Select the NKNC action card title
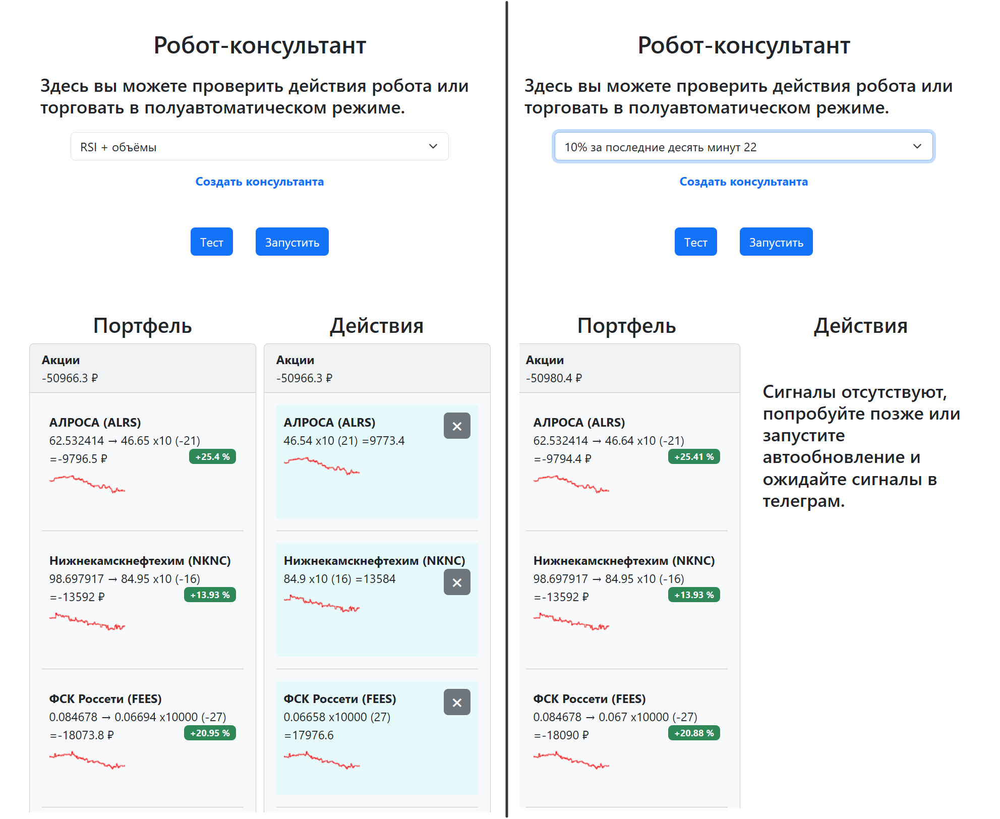 [x=374, y=561]
